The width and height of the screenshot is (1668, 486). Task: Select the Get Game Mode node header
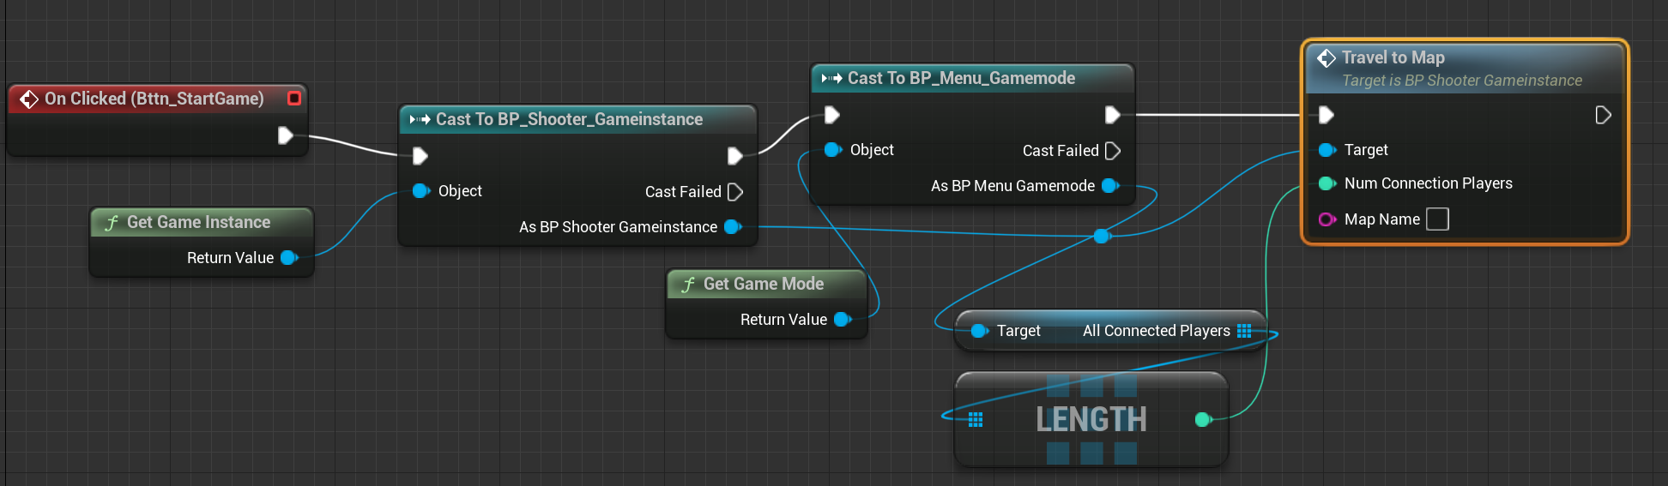[763, 284]
